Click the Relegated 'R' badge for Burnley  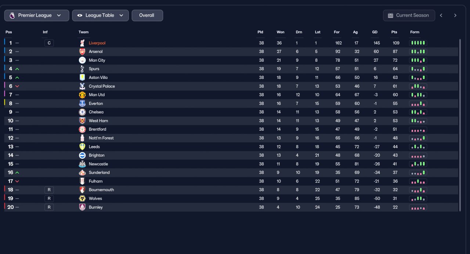tap(49, 207)
